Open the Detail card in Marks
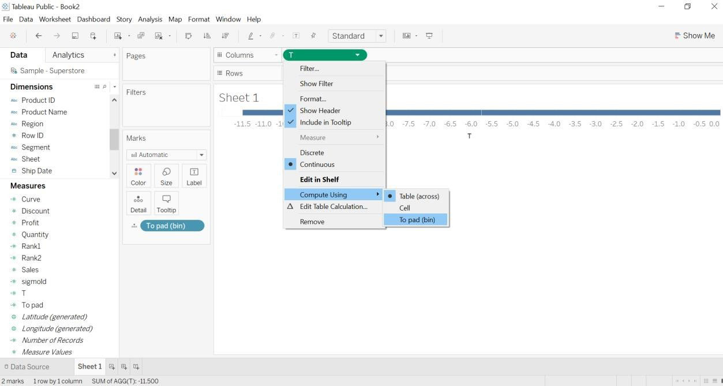 coord(138,203)
